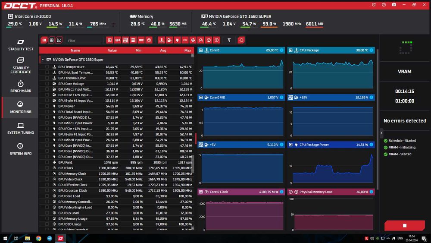Open Google Chrome from the taskbar
This screenshot has width=431, height=243.
[38, 238]
